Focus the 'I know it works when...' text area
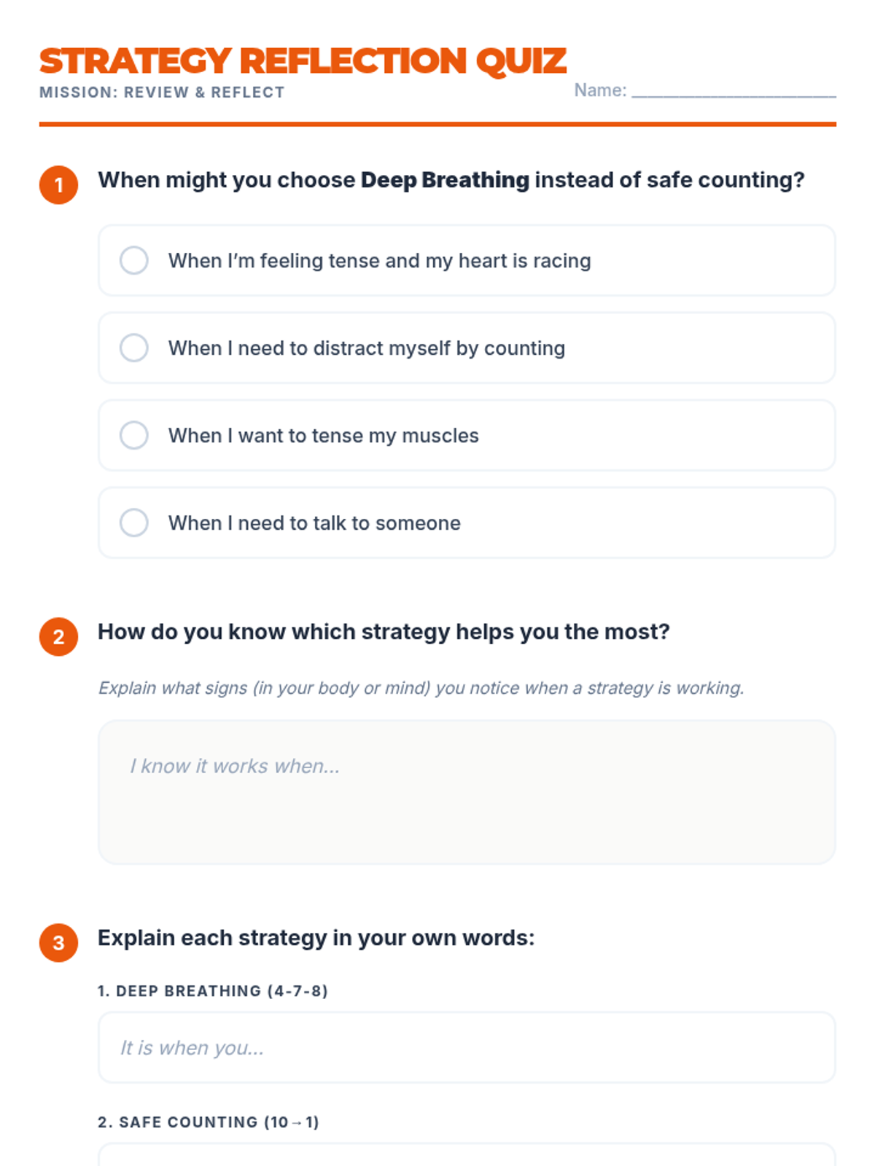This screenshot has width=875, height=1166. [467, 792]
